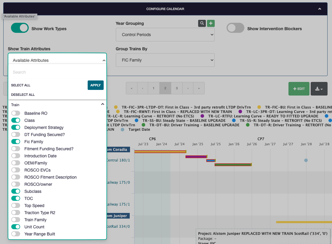Select page 1 in pagination
Viewport: 332px width, 244px height.
(153, 88)
